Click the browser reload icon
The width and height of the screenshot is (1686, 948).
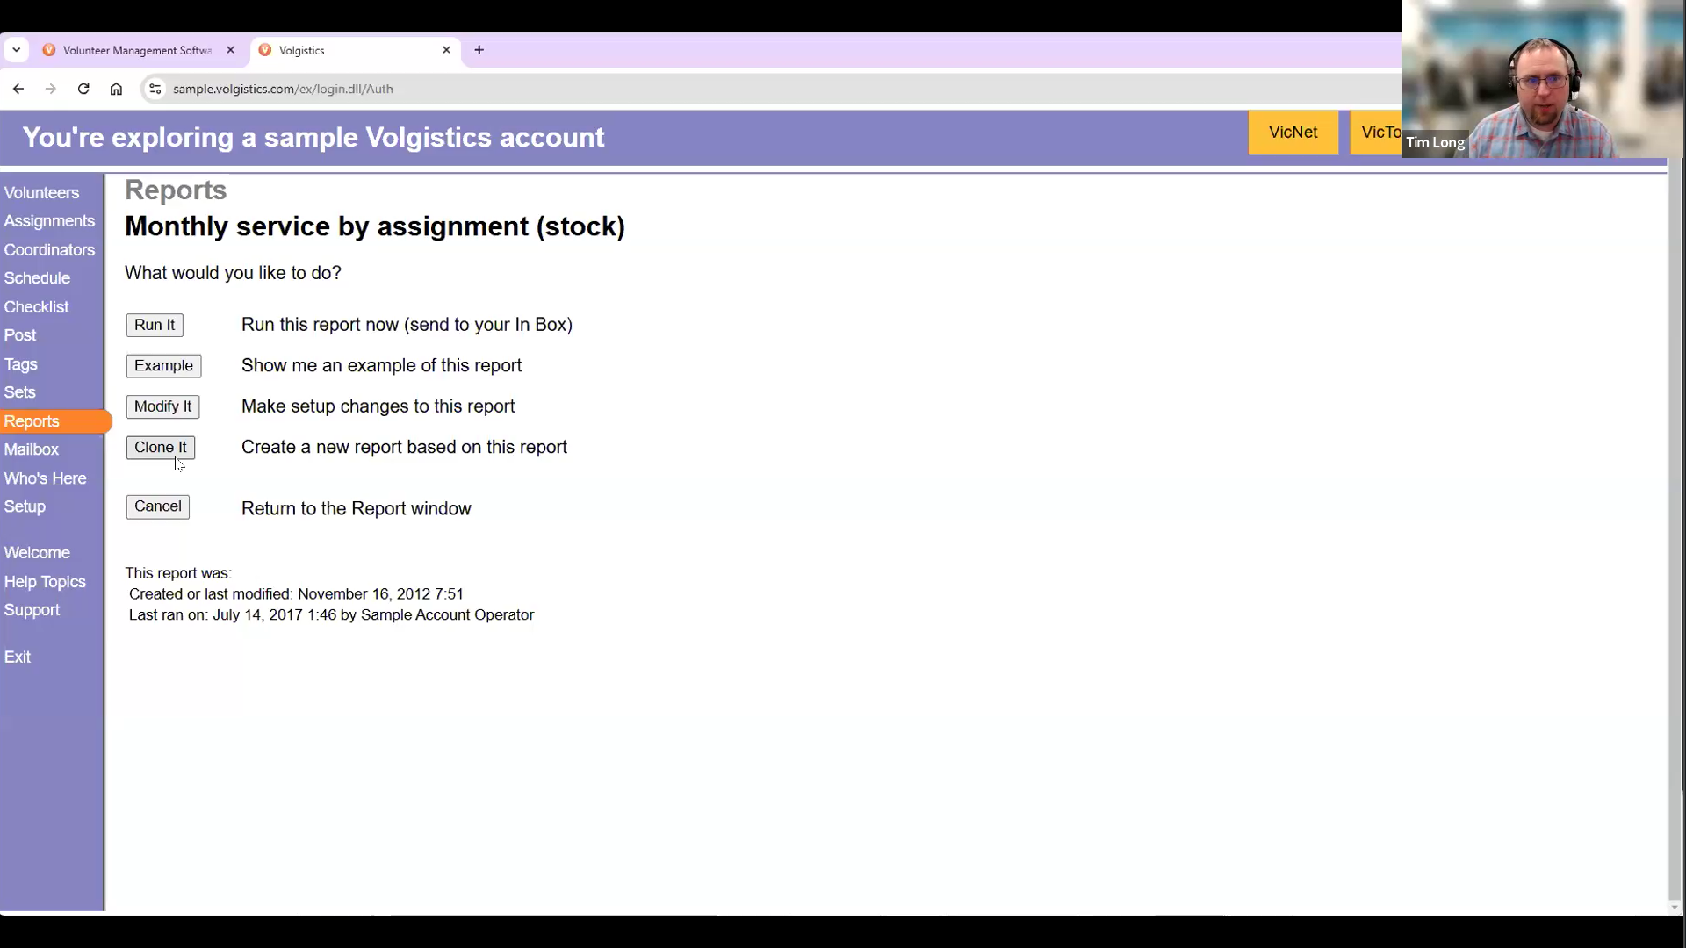[x=83, y=89]
